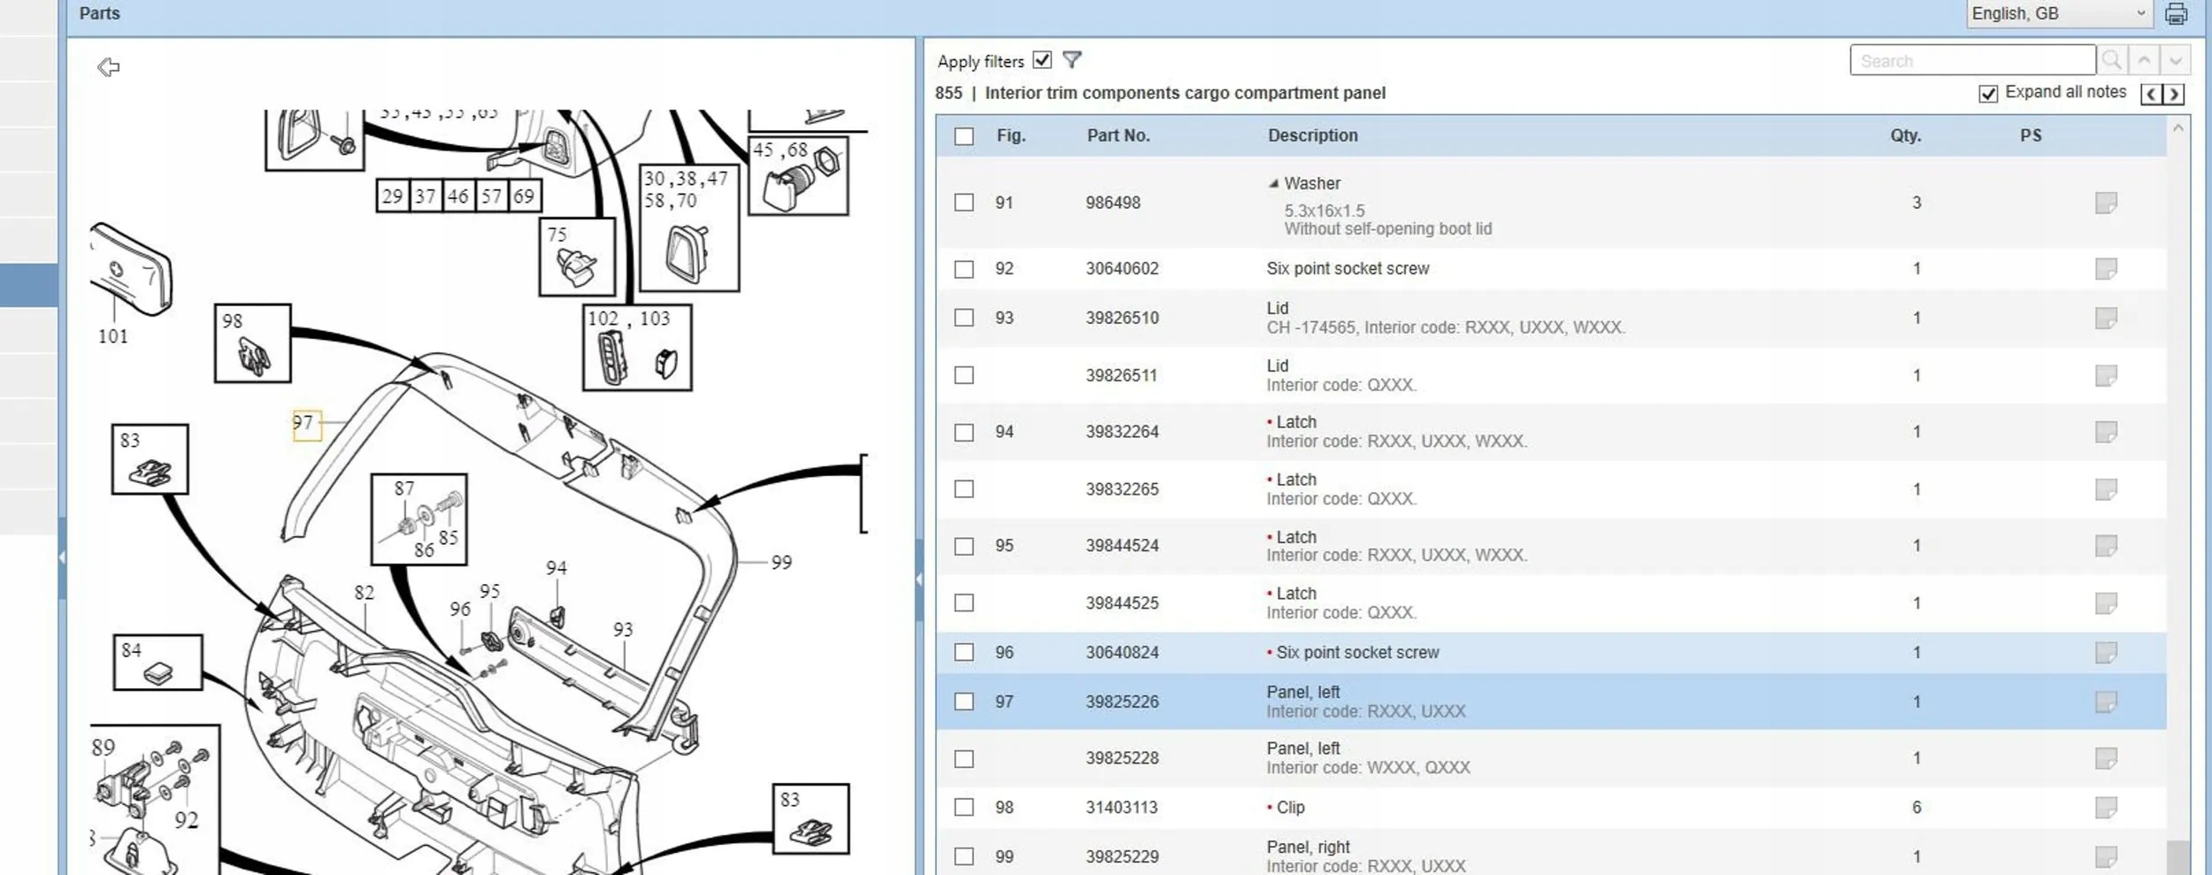This screenshot has height=875, width=2212.
Task: Tick the checkbox for Lid 39826511
Action: [x=964, y=375]
